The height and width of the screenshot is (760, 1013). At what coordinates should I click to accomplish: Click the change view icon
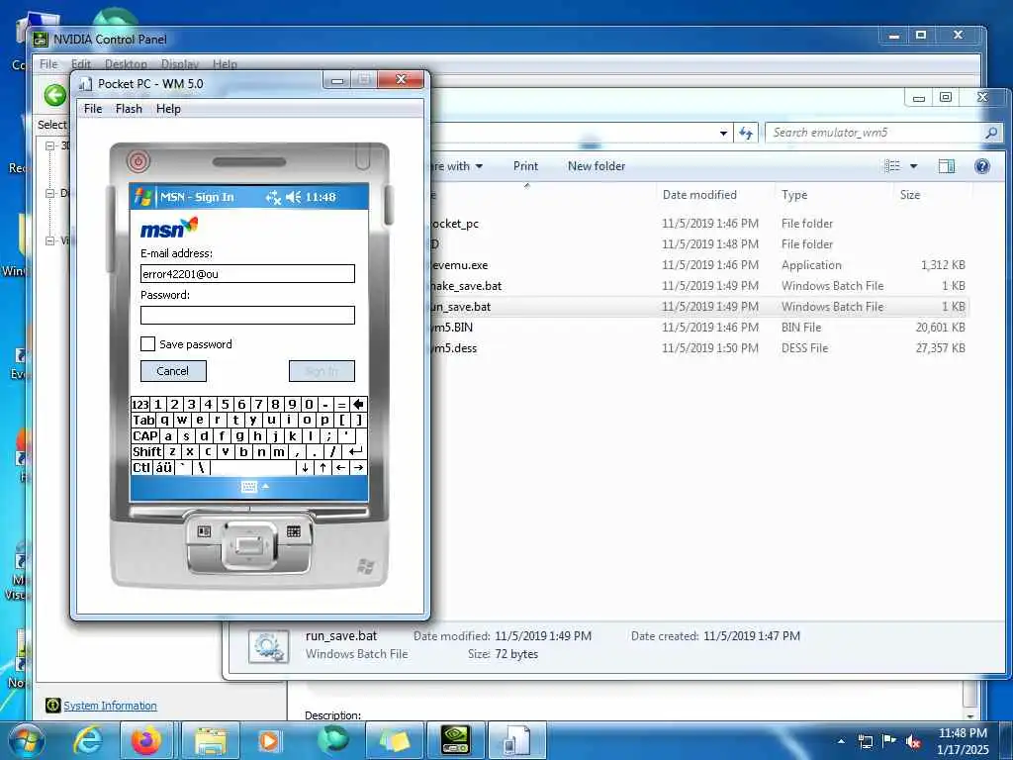892,166
